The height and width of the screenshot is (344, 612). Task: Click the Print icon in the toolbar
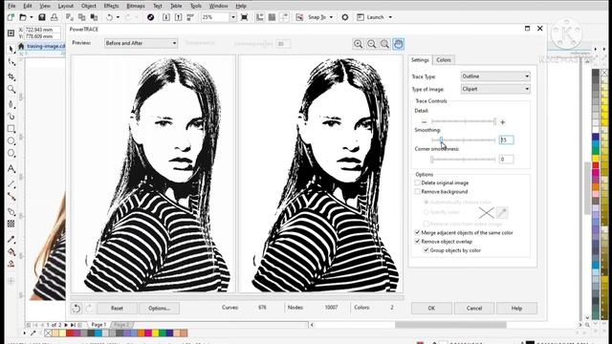pos(55,17)
